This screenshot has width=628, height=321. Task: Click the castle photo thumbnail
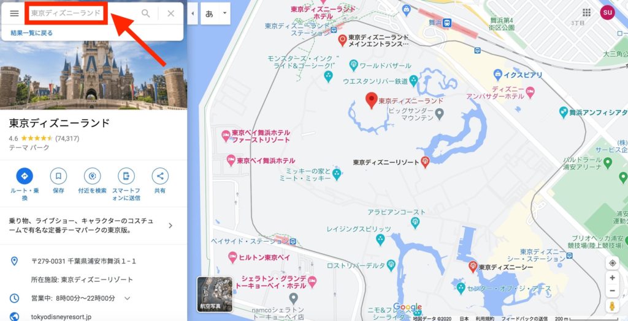coord(93,75)
